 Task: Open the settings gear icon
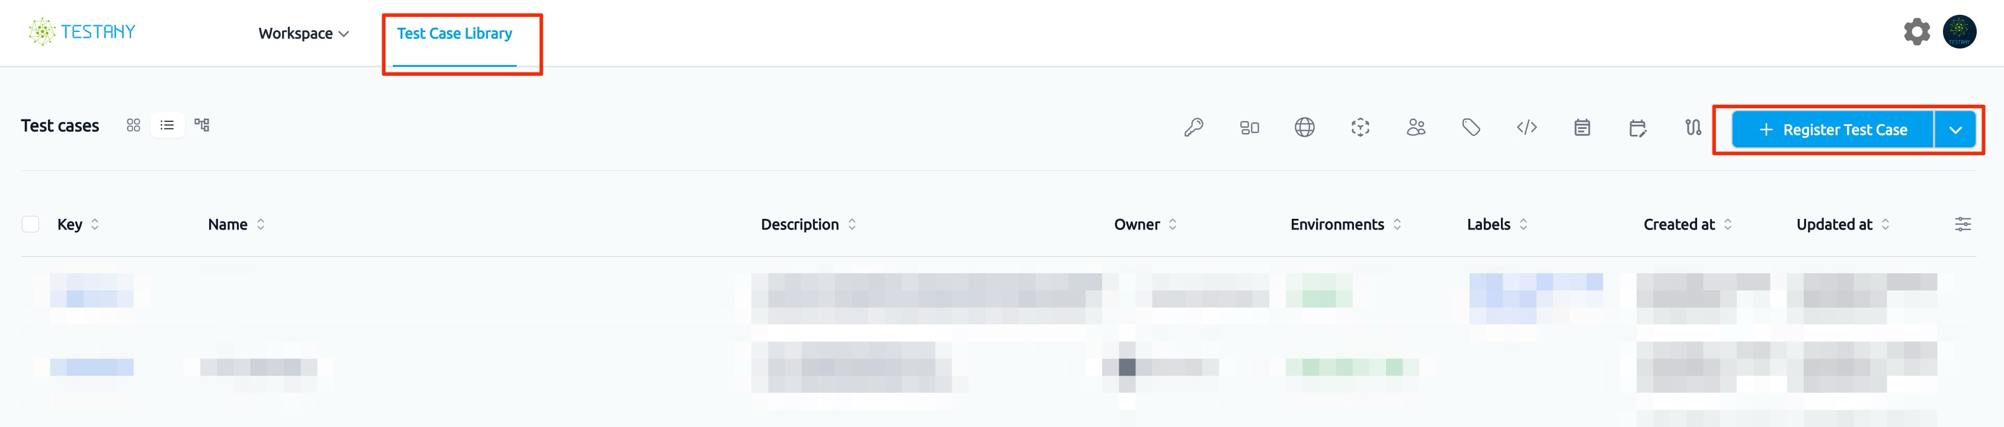pyautogui.click(x=1916, y=32)
